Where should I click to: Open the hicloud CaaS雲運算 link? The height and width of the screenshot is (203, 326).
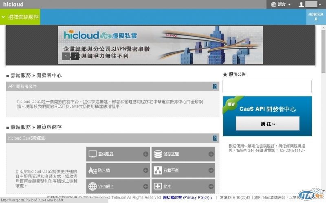click(26, 138)
